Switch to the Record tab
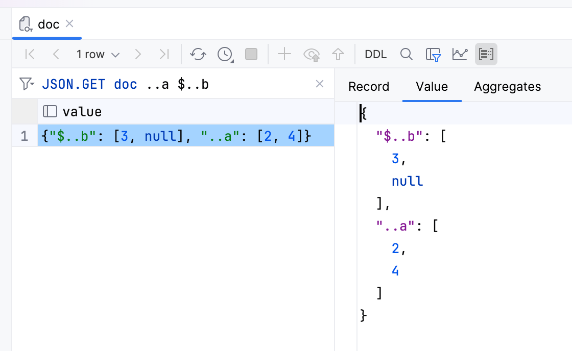This screenshot has width=572, height=351. point(369,87)
